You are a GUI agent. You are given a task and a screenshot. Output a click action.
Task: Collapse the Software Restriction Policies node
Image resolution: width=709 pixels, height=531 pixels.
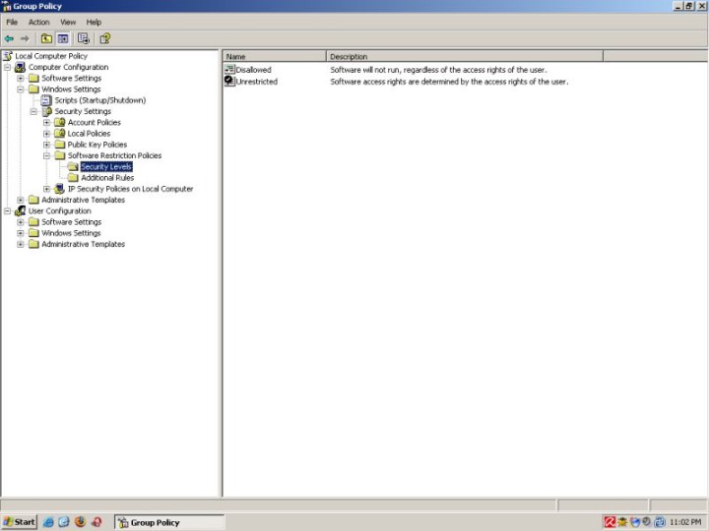(x=46, y=155)
